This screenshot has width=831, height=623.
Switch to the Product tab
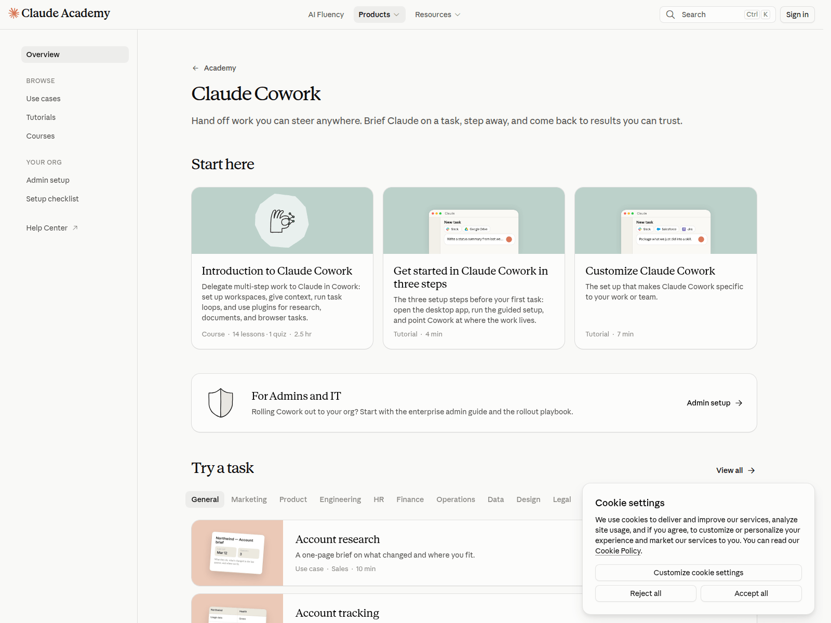click(x=293, y=499)
